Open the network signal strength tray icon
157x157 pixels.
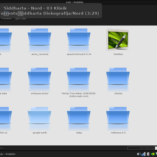point(143,154)
